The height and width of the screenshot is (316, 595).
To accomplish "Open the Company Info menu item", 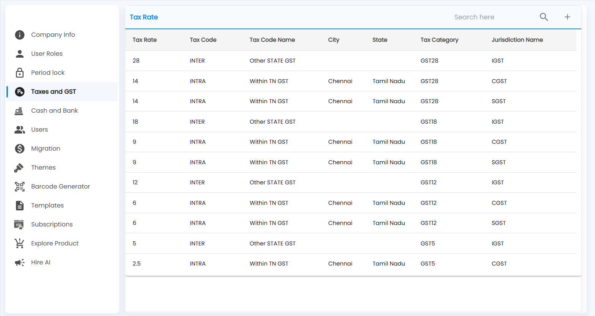I will [62, 35].
